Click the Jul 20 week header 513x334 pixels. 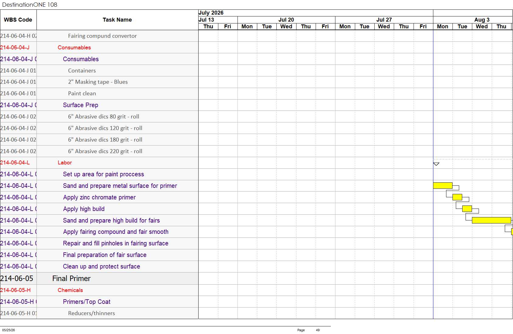click(286, 20)
